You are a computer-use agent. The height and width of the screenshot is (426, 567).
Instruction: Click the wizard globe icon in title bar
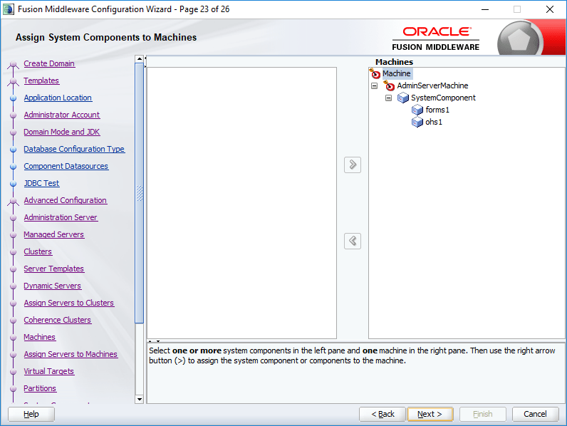point(9,9)
